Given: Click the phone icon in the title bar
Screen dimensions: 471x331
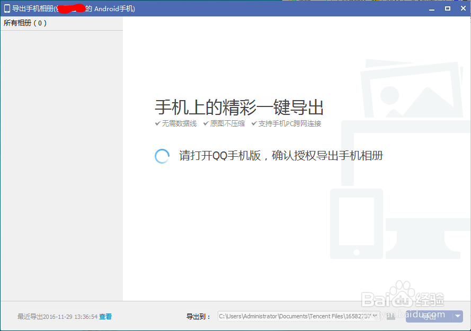Looking at the screenshot, I should (7, 8).
